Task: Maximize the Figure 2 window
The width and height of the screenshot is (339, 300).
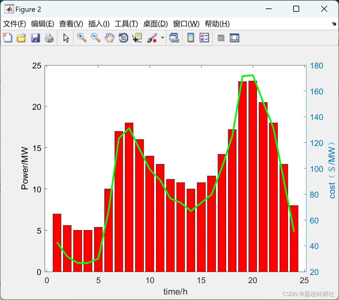Action: [296, 9]
